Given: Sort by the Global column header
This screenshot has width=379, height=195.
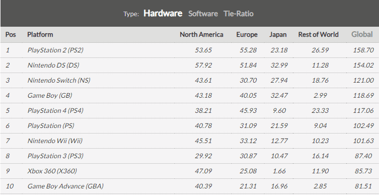Looking at the screenshot, I should [362, 34].
